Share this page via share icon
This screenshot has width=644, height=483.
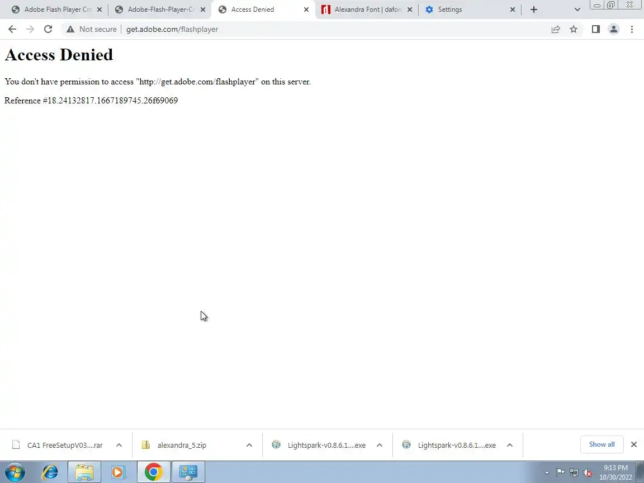[x=556, y=29]
